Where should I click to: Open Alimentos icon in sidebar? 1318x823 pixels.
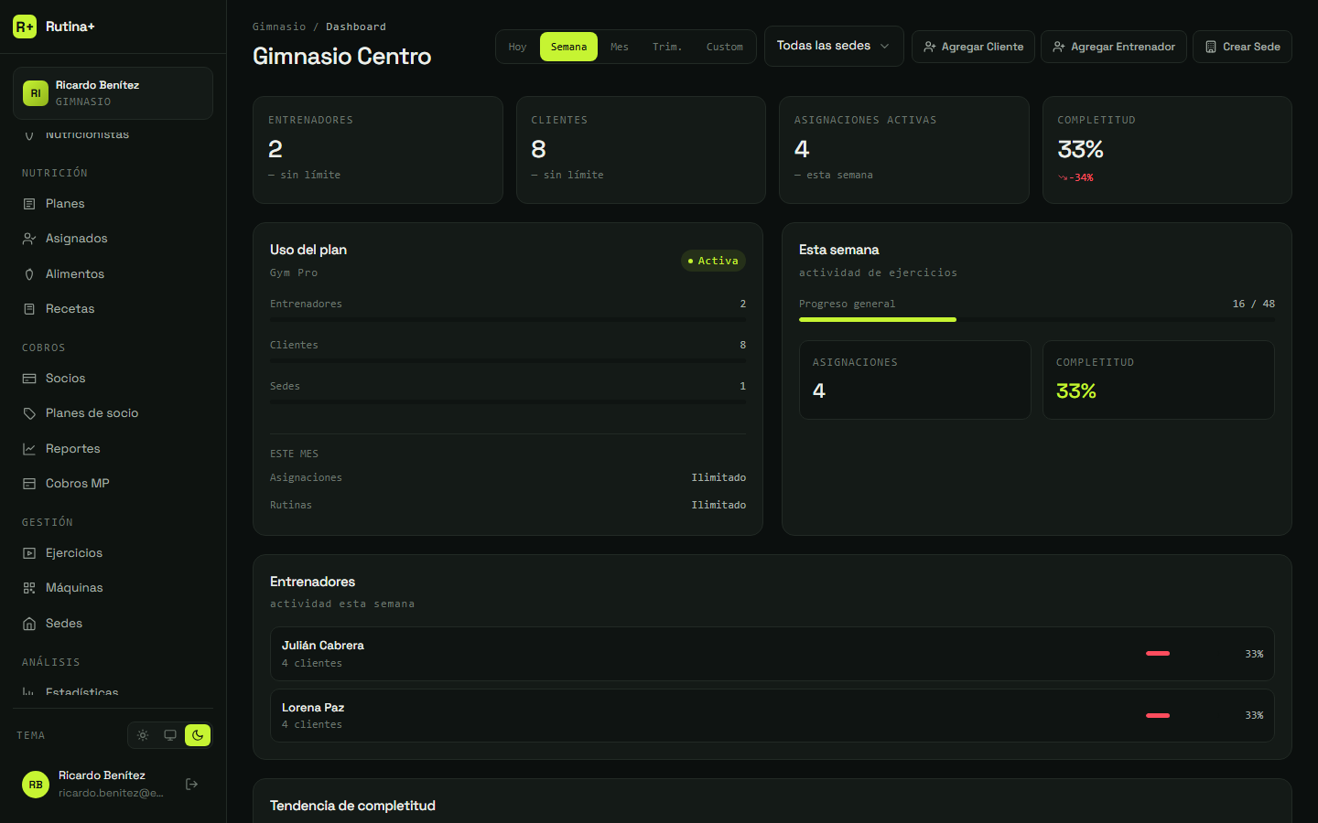point(29,274)
